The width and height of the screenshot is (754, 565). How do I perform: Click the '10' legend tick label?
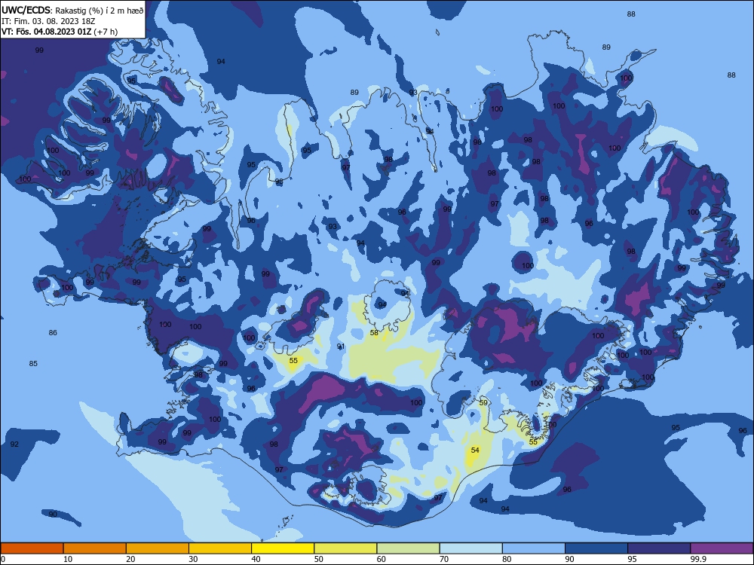pos(68,559)
